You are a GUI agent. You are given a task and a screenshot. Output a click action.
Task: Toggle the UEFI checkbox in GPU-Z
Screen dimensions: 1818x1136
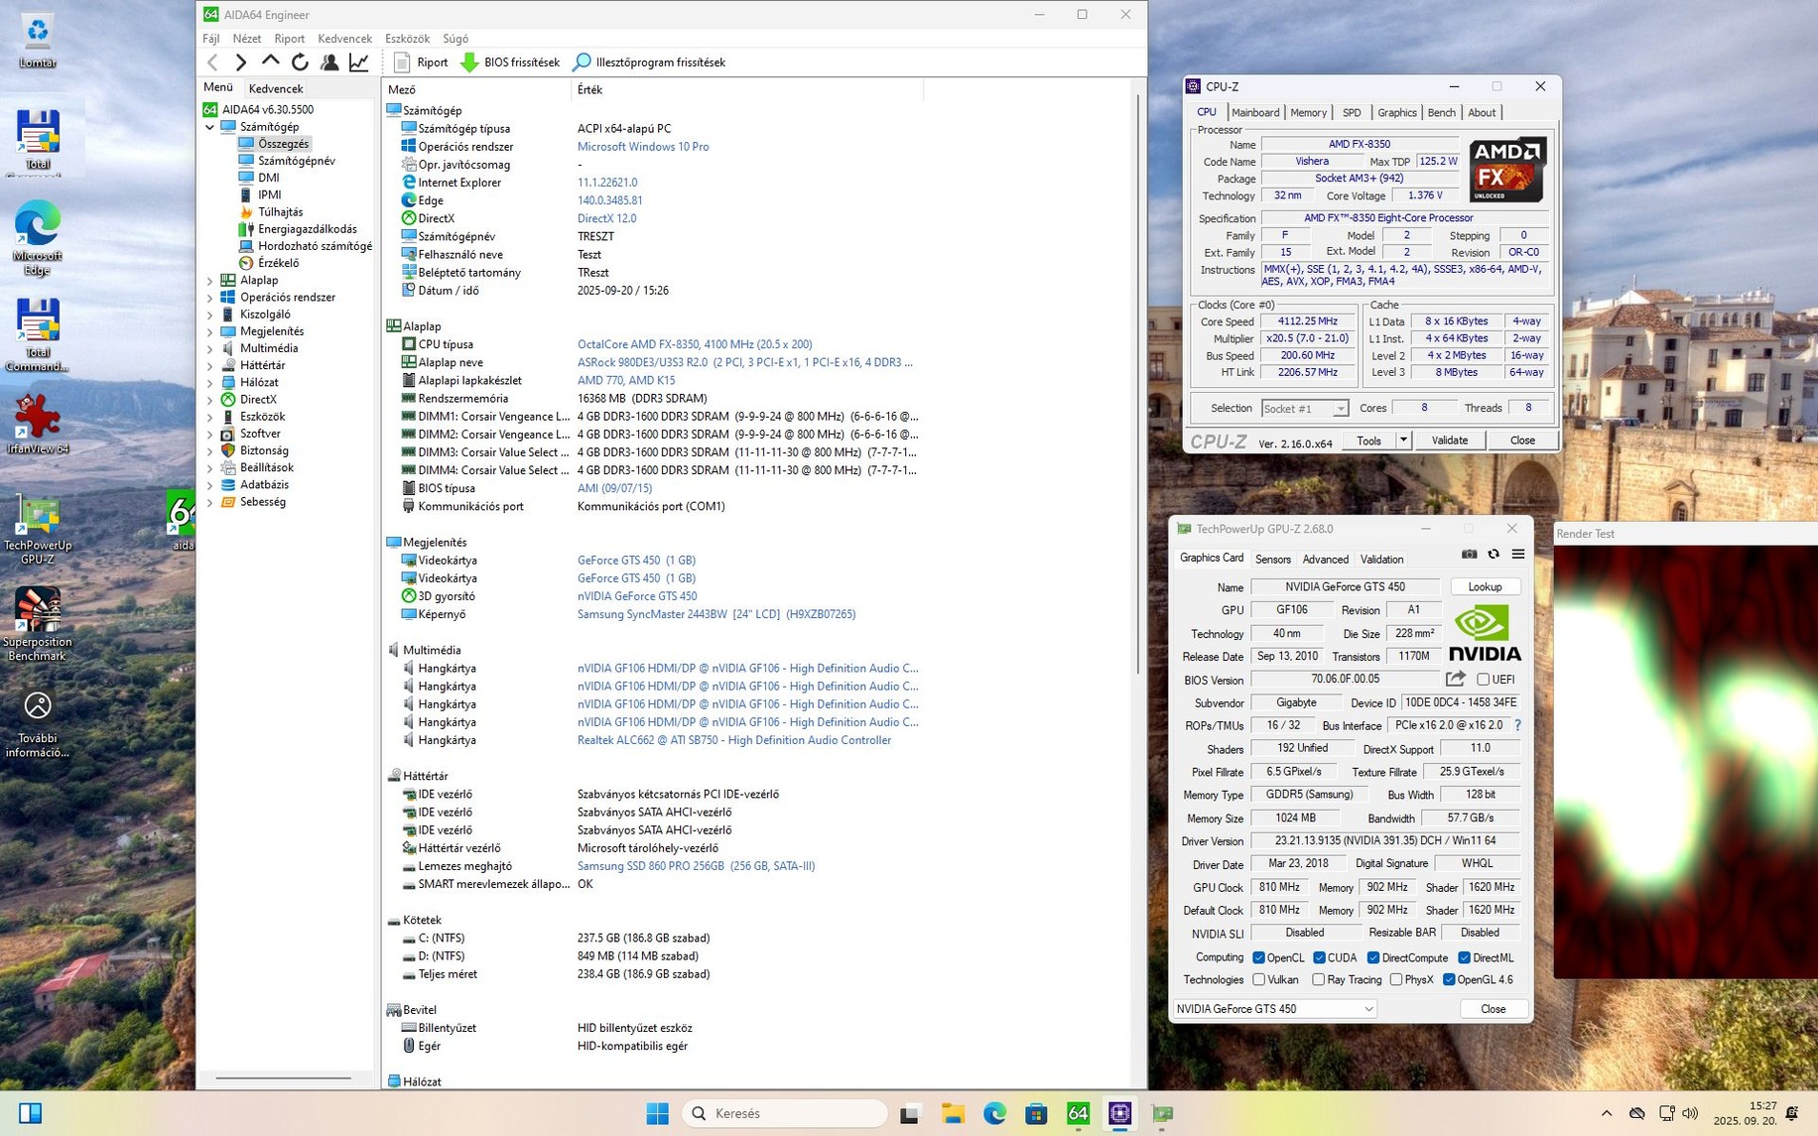[x=1483, y=680]
